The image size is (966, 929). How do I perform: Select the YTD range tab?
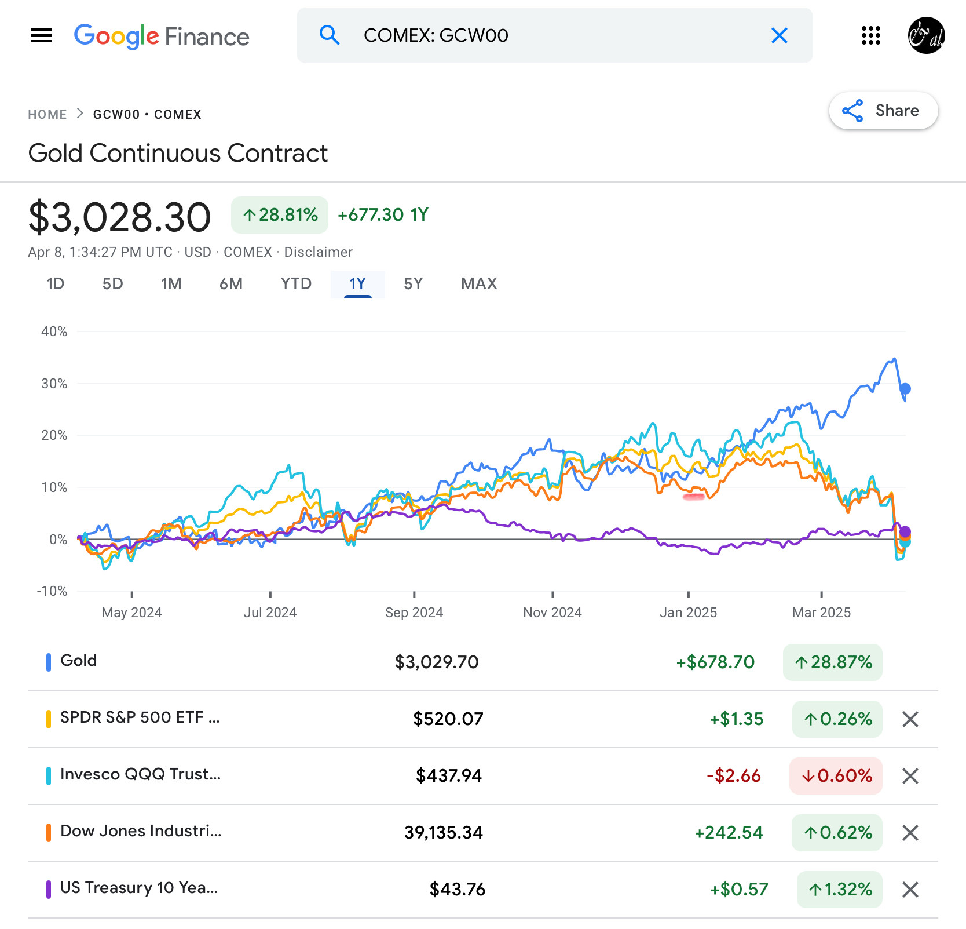pos(296,284)
